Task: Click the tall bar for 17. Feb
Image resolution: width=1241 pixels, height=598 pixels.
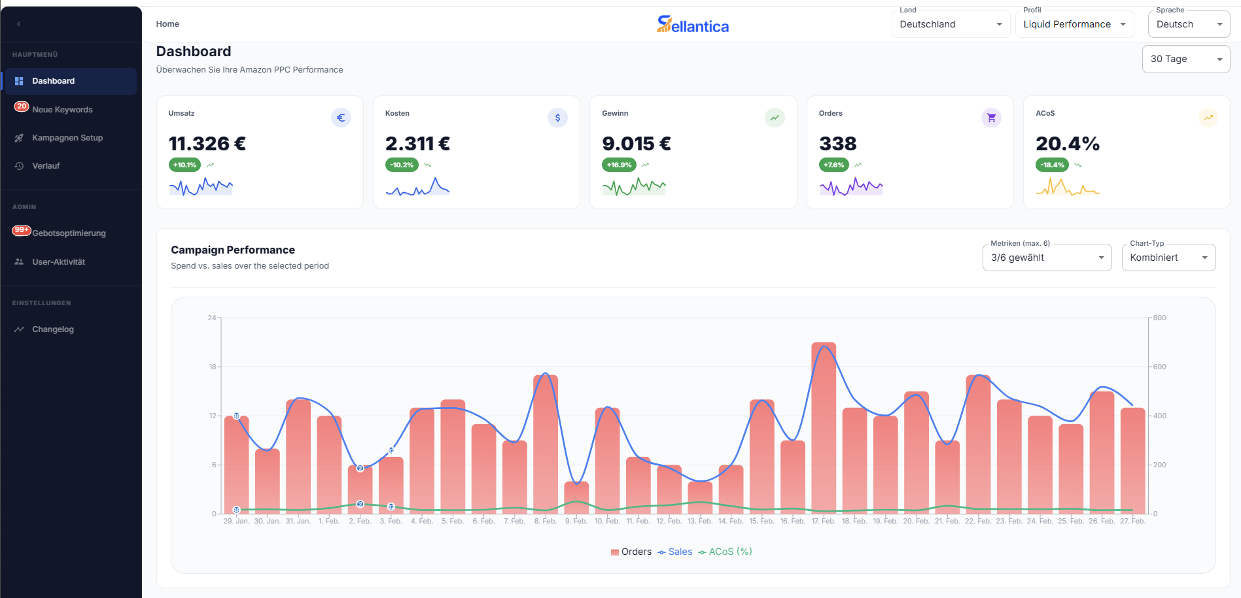Action: pos(825,425)
